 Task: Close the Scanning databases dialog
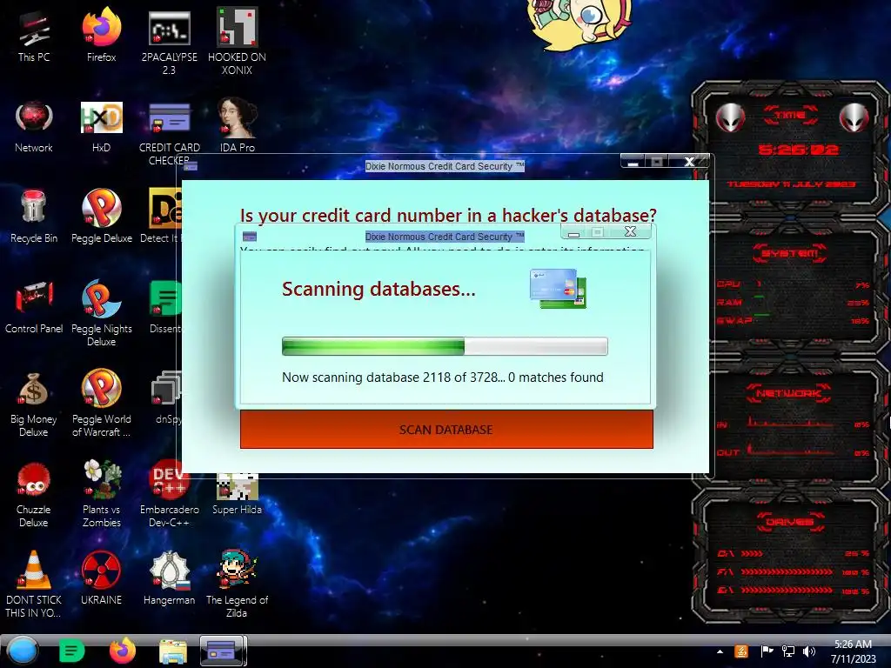630,231
